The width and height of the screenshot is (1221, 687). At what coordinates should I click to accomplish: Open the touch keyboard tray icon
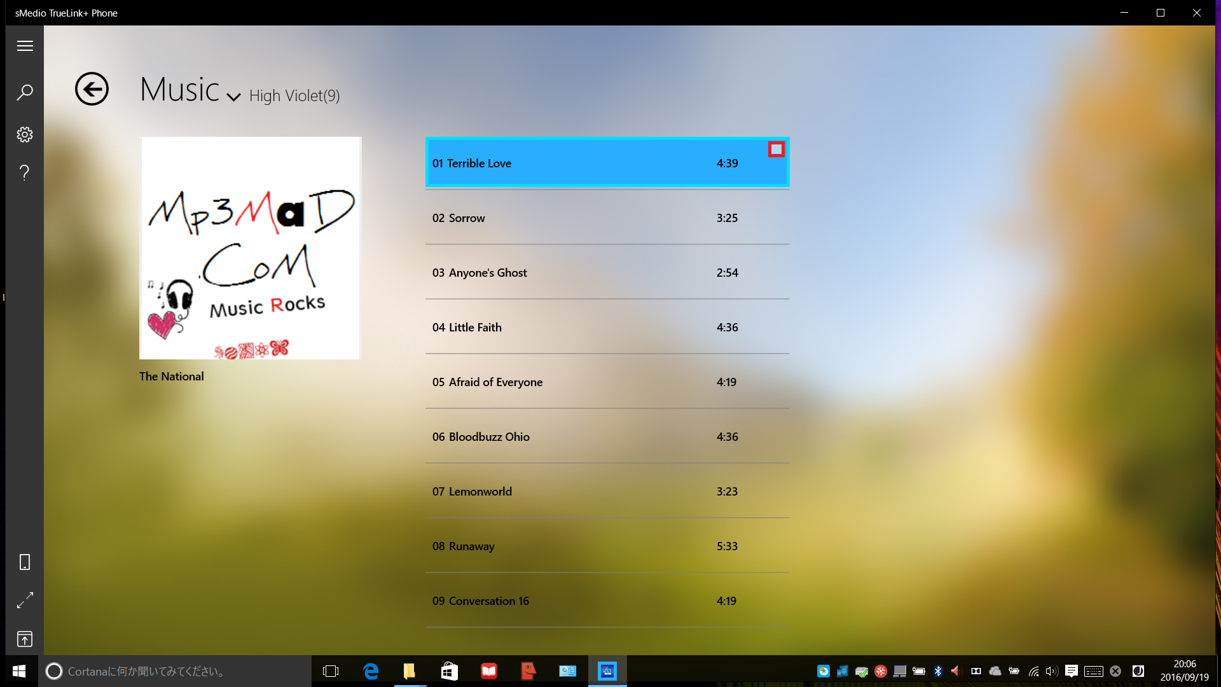(1094, 671)
